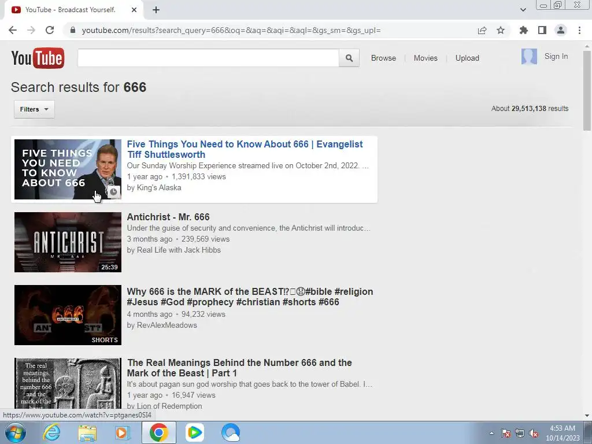The height and width of the screenshot is (444, 592).
Task: Open File Explorer folder taskbar icon
Action: pyautogui.click(x=87, y=432)
